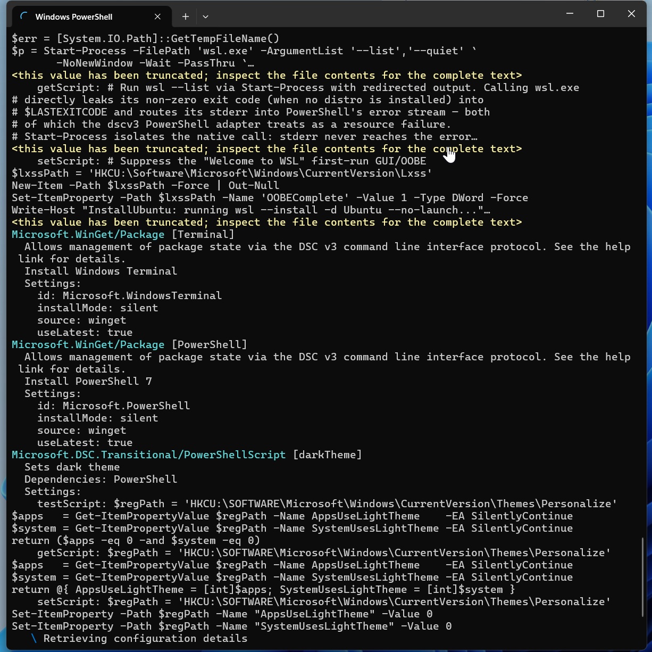Click the 'Retrieving configuration details' status text
Image resolution: width=652 pixels, height=652 pixels.
pos(145,638)
